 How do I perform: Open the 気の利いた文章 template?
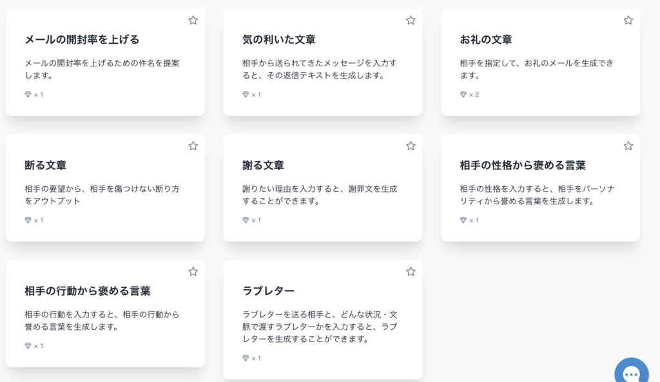(x=278, y=39)
